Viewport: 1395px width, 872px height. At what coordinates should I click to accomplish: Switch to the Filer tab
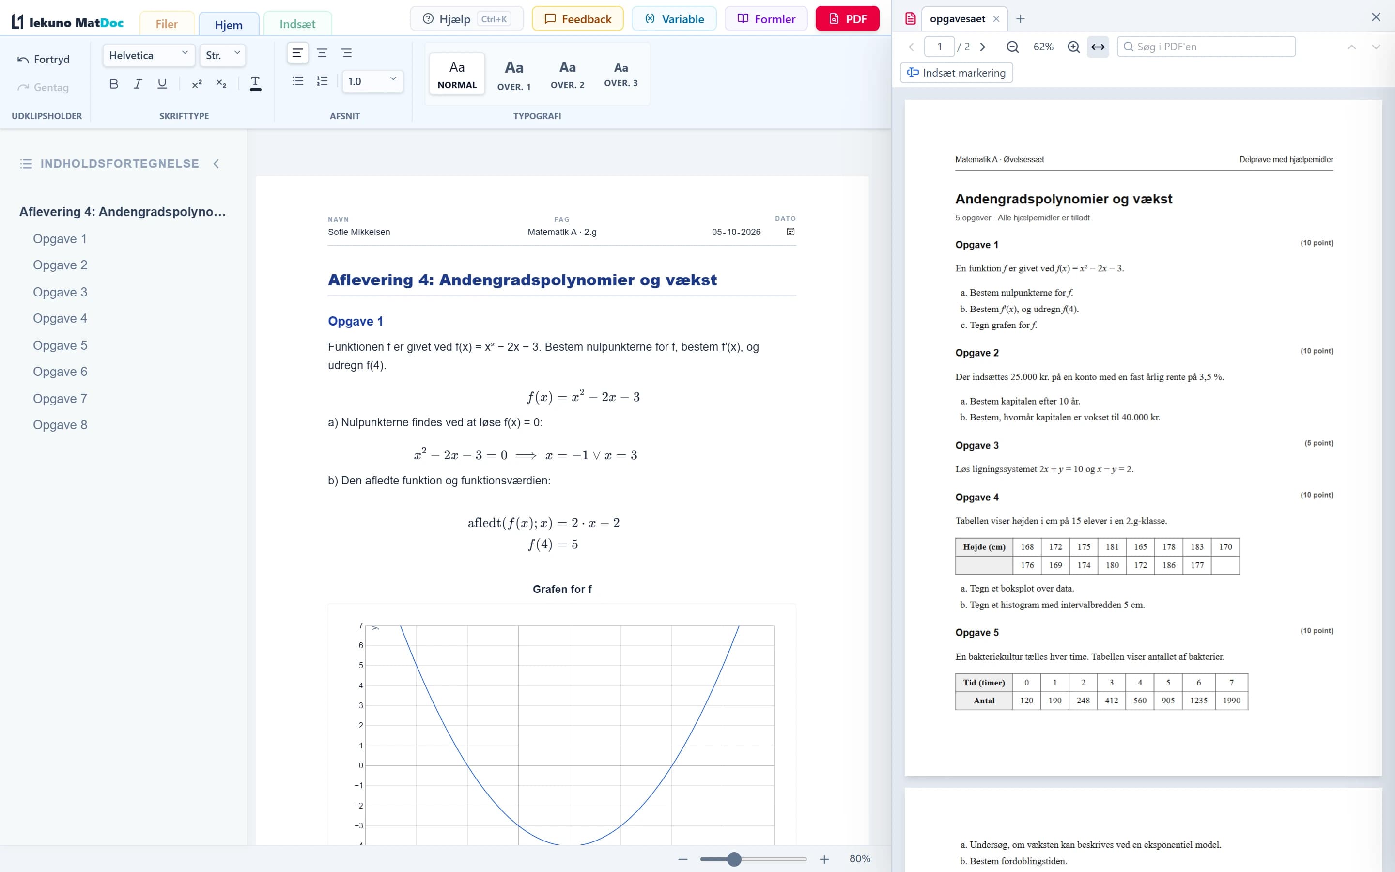tap(167, 24)
